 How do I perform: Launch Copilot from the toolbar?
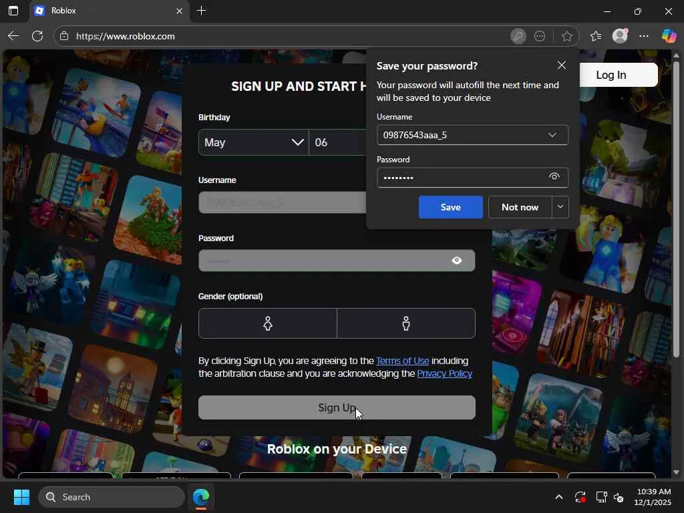coord(669,36)
